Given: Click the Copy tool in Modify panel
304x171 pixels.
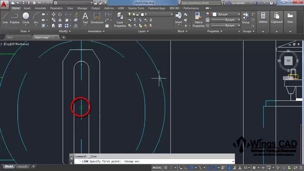Looking at the screenshot, I should 54,20.
